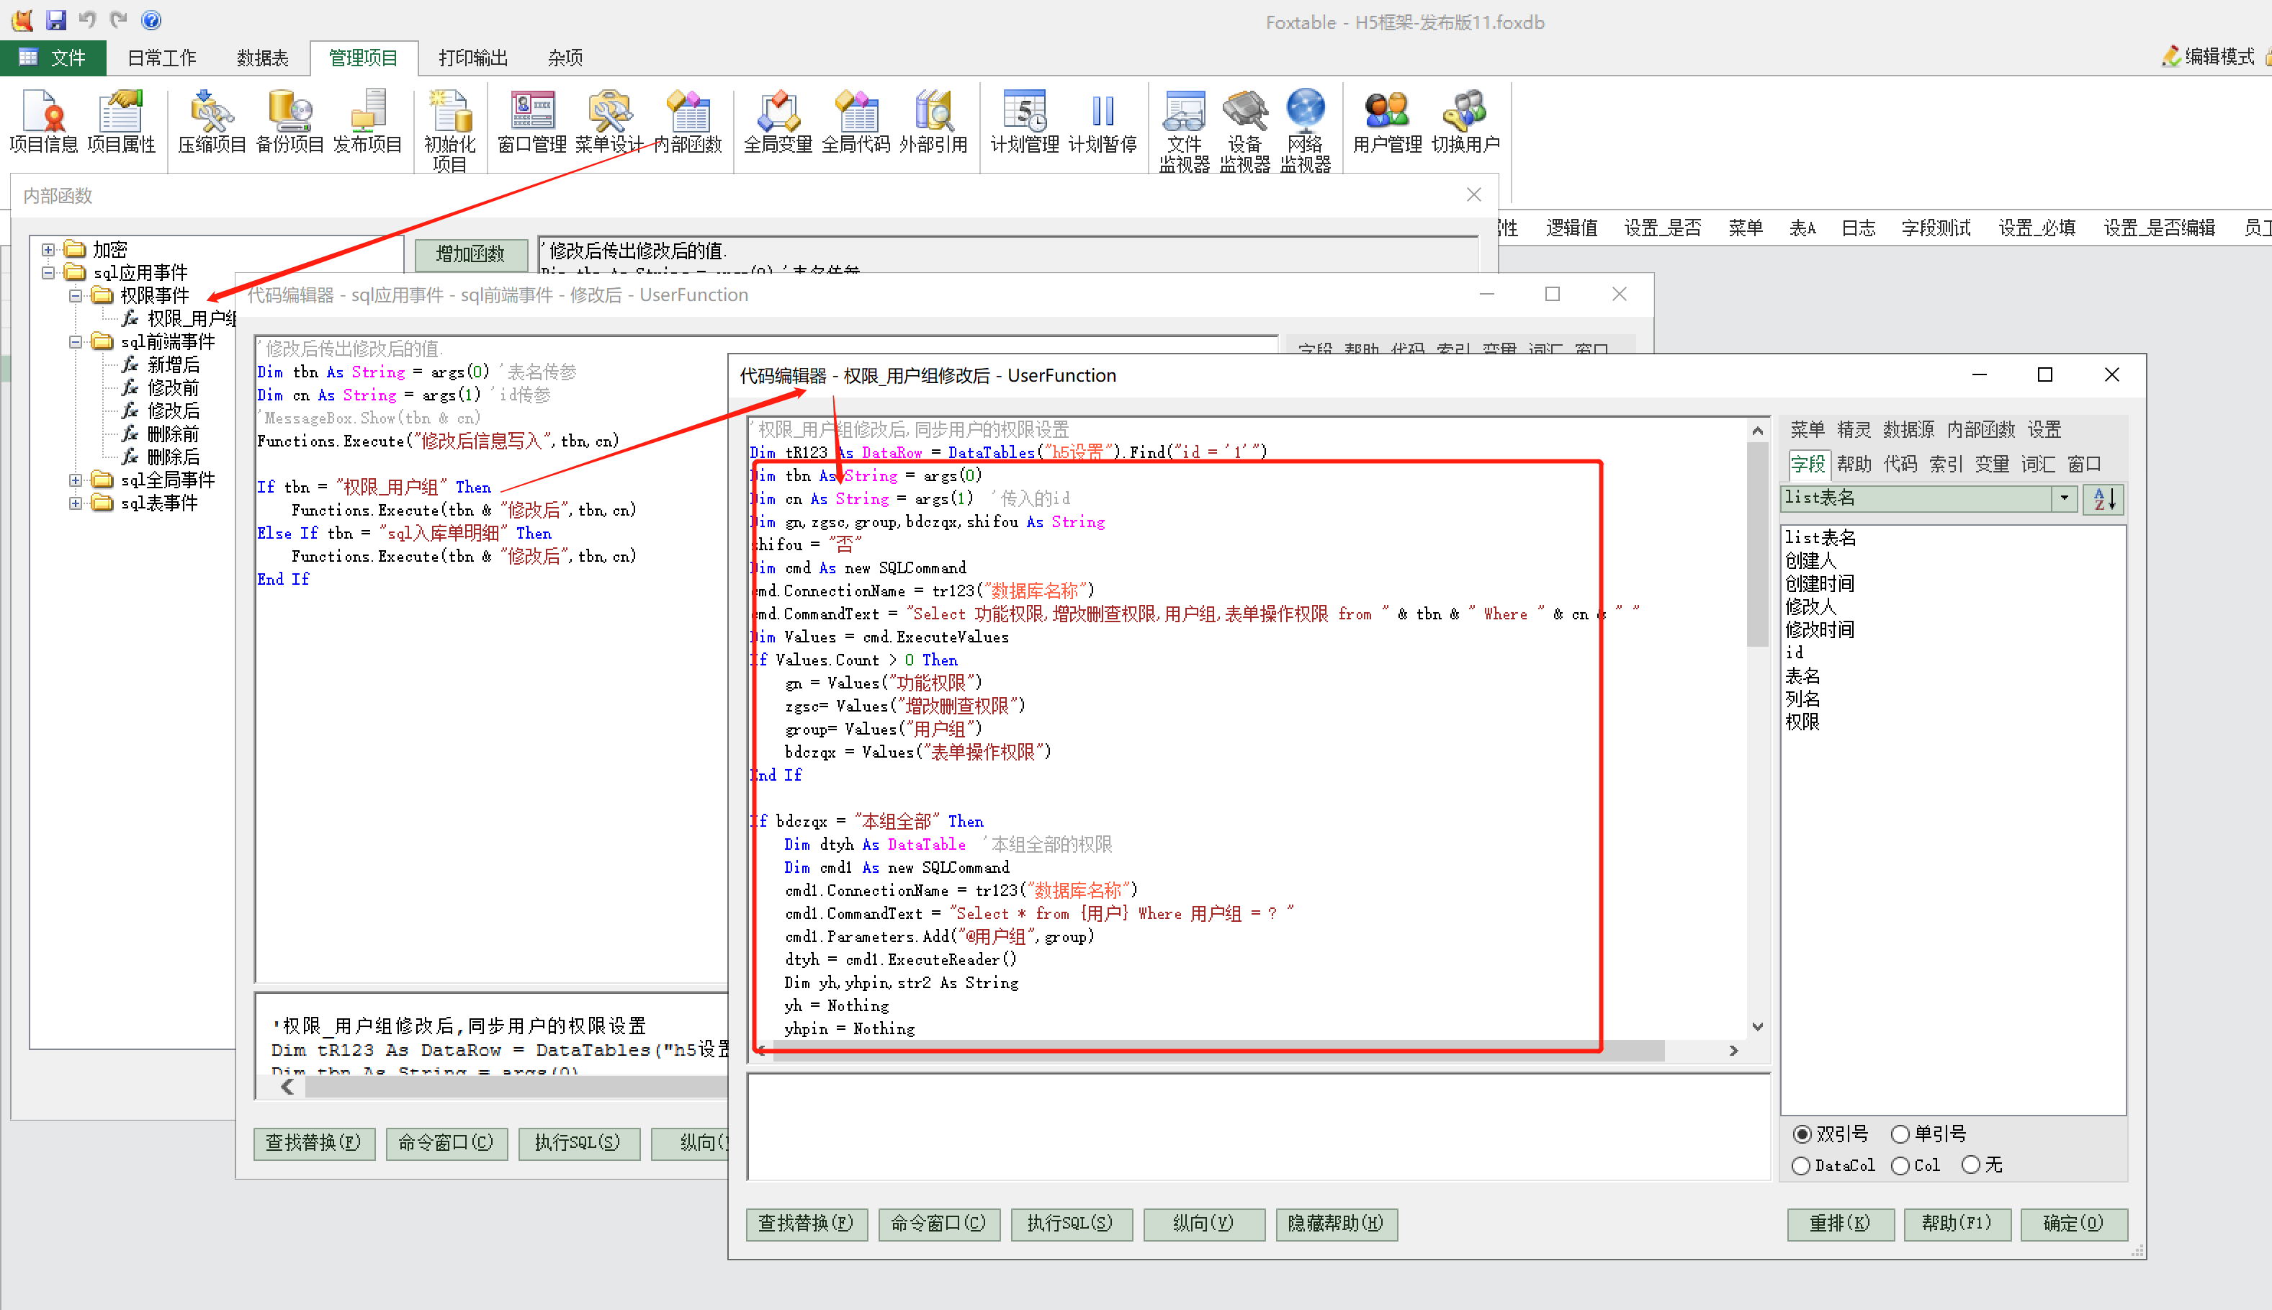Collapse the sql前端事件 tree folder
2272x1310 pixels.
click(76, 342)
